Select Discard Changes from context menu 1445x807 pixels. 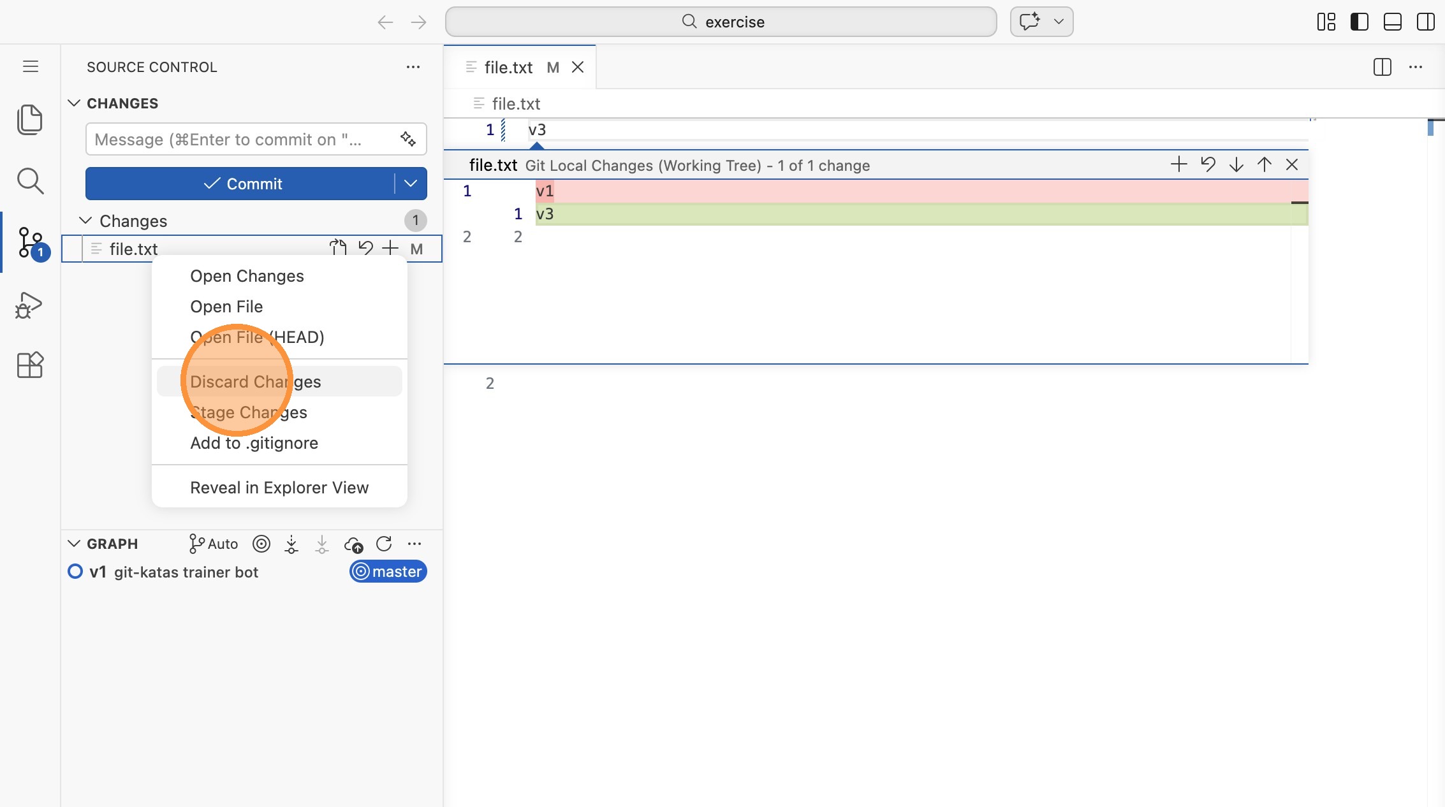pyautogui.click(x=255, y=382)
